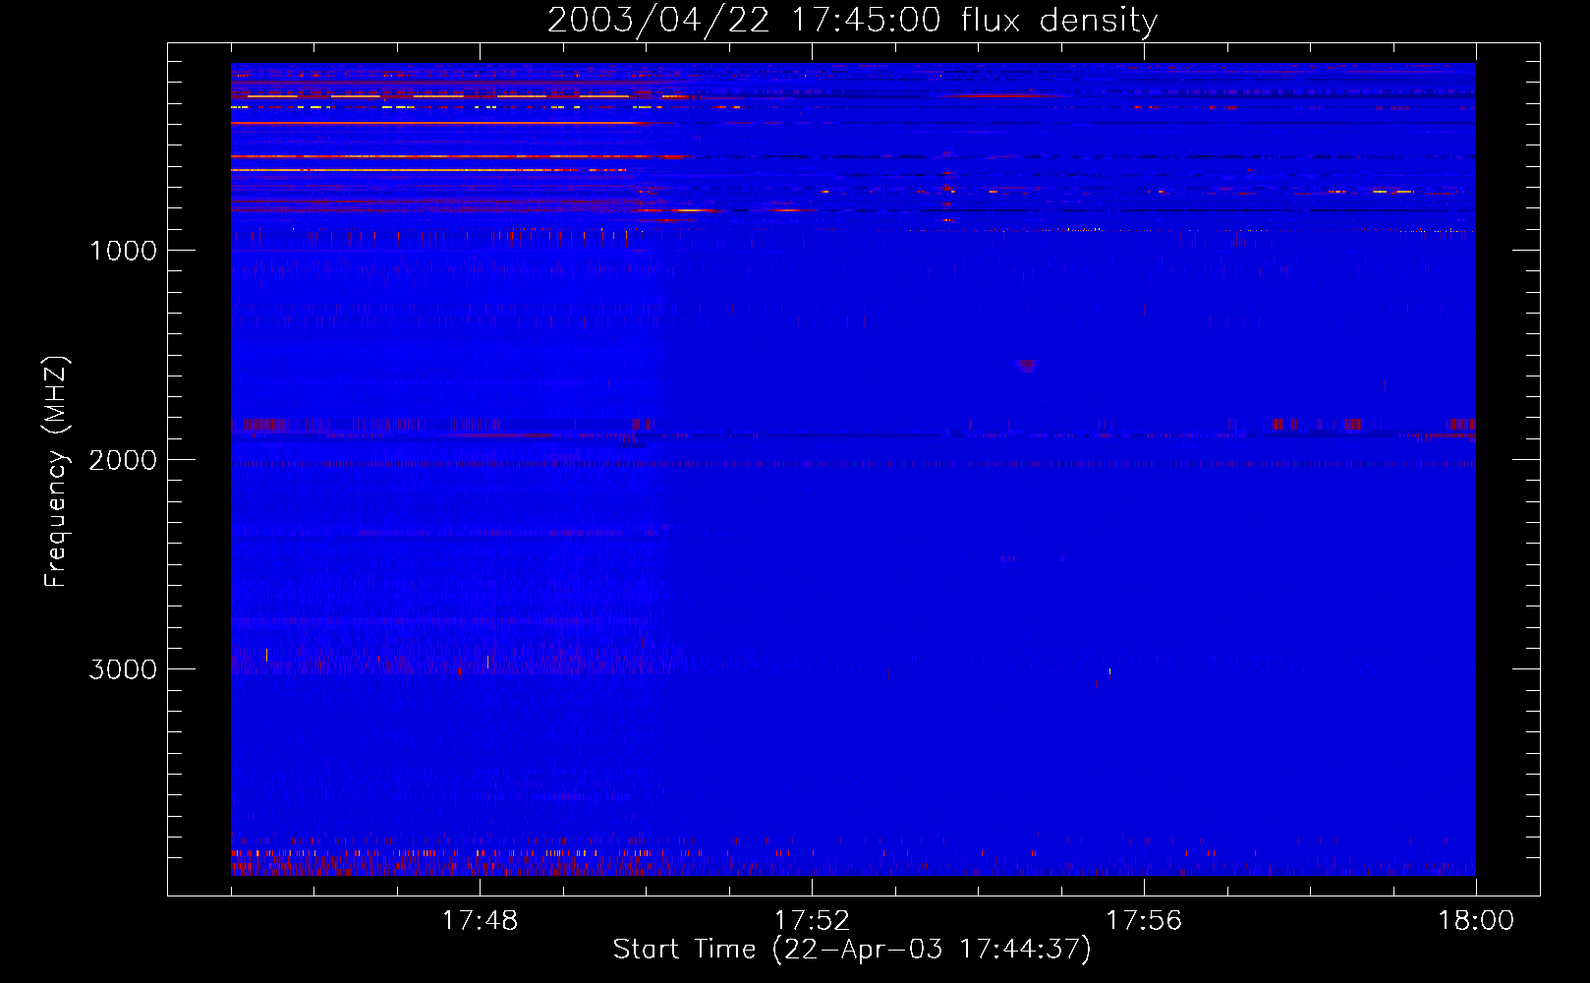Click the 'Frequency (MHZ)' axis label
Image resolution: width=1590 pixels, height=983 pixels.
coord(56,472)
